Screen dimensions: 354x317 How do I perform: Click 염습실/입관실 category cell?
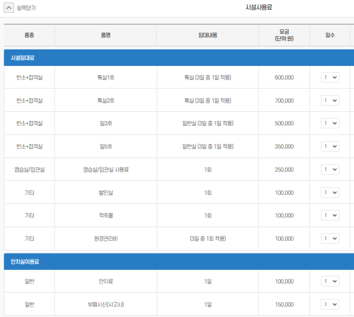click(29, 169)
